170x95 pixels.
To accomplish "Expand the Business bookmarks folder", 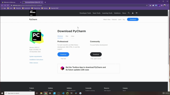I will click(45, 8).
